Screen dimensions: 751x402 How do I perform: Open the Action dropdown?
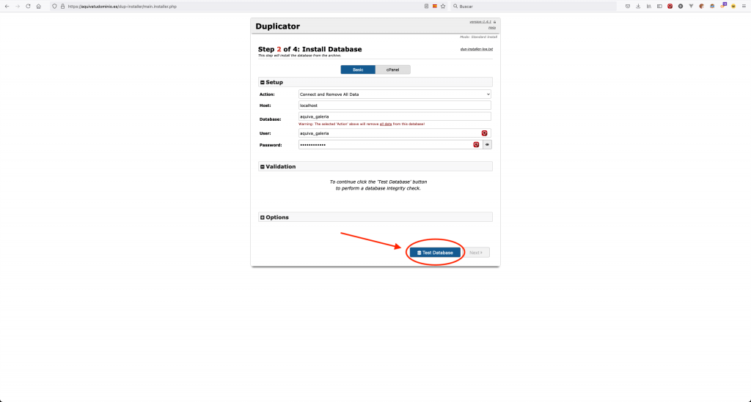(x=395, y=94)
